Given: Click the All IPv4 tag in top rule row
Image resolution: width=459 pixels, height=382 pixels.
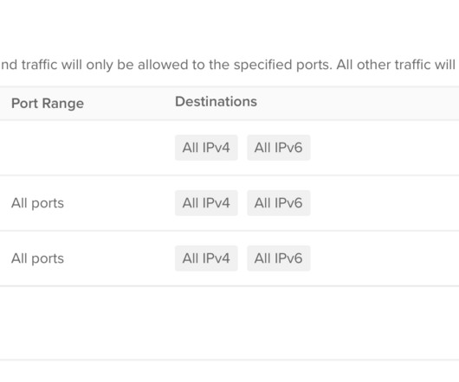Looking at the screenshot, I should 206,148.
